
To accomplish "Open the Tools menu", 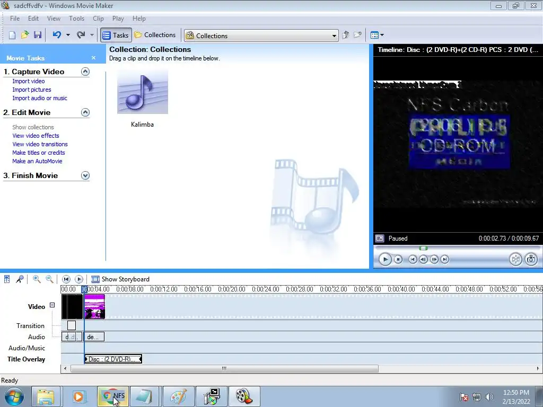I will tap(76, 19).
